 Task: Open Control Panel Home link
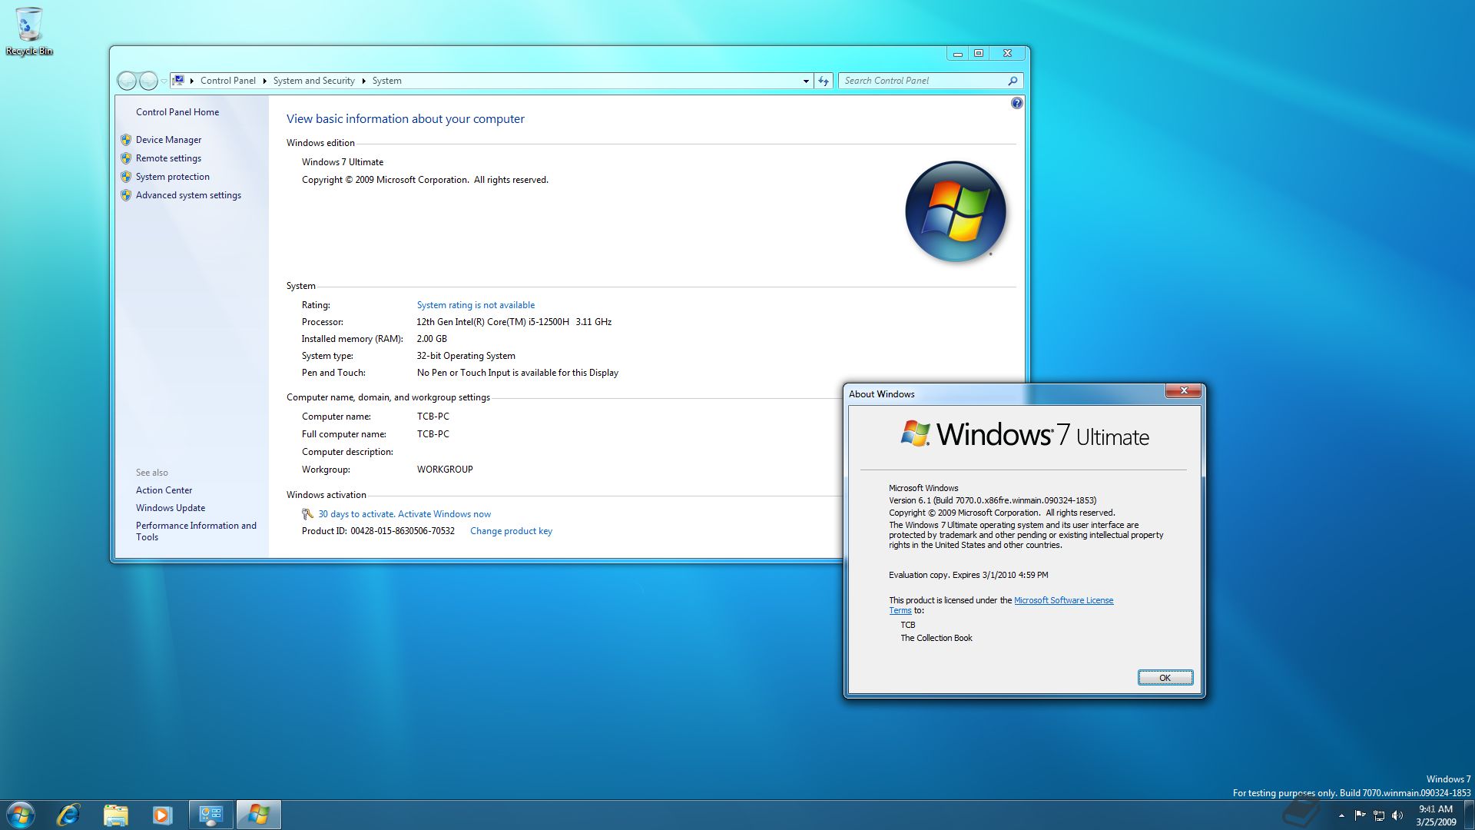(x=177, y=112)
